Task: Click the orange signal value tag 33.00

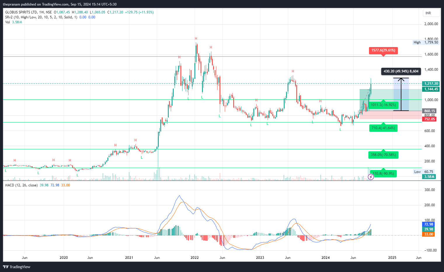Action: pos(429,234)
